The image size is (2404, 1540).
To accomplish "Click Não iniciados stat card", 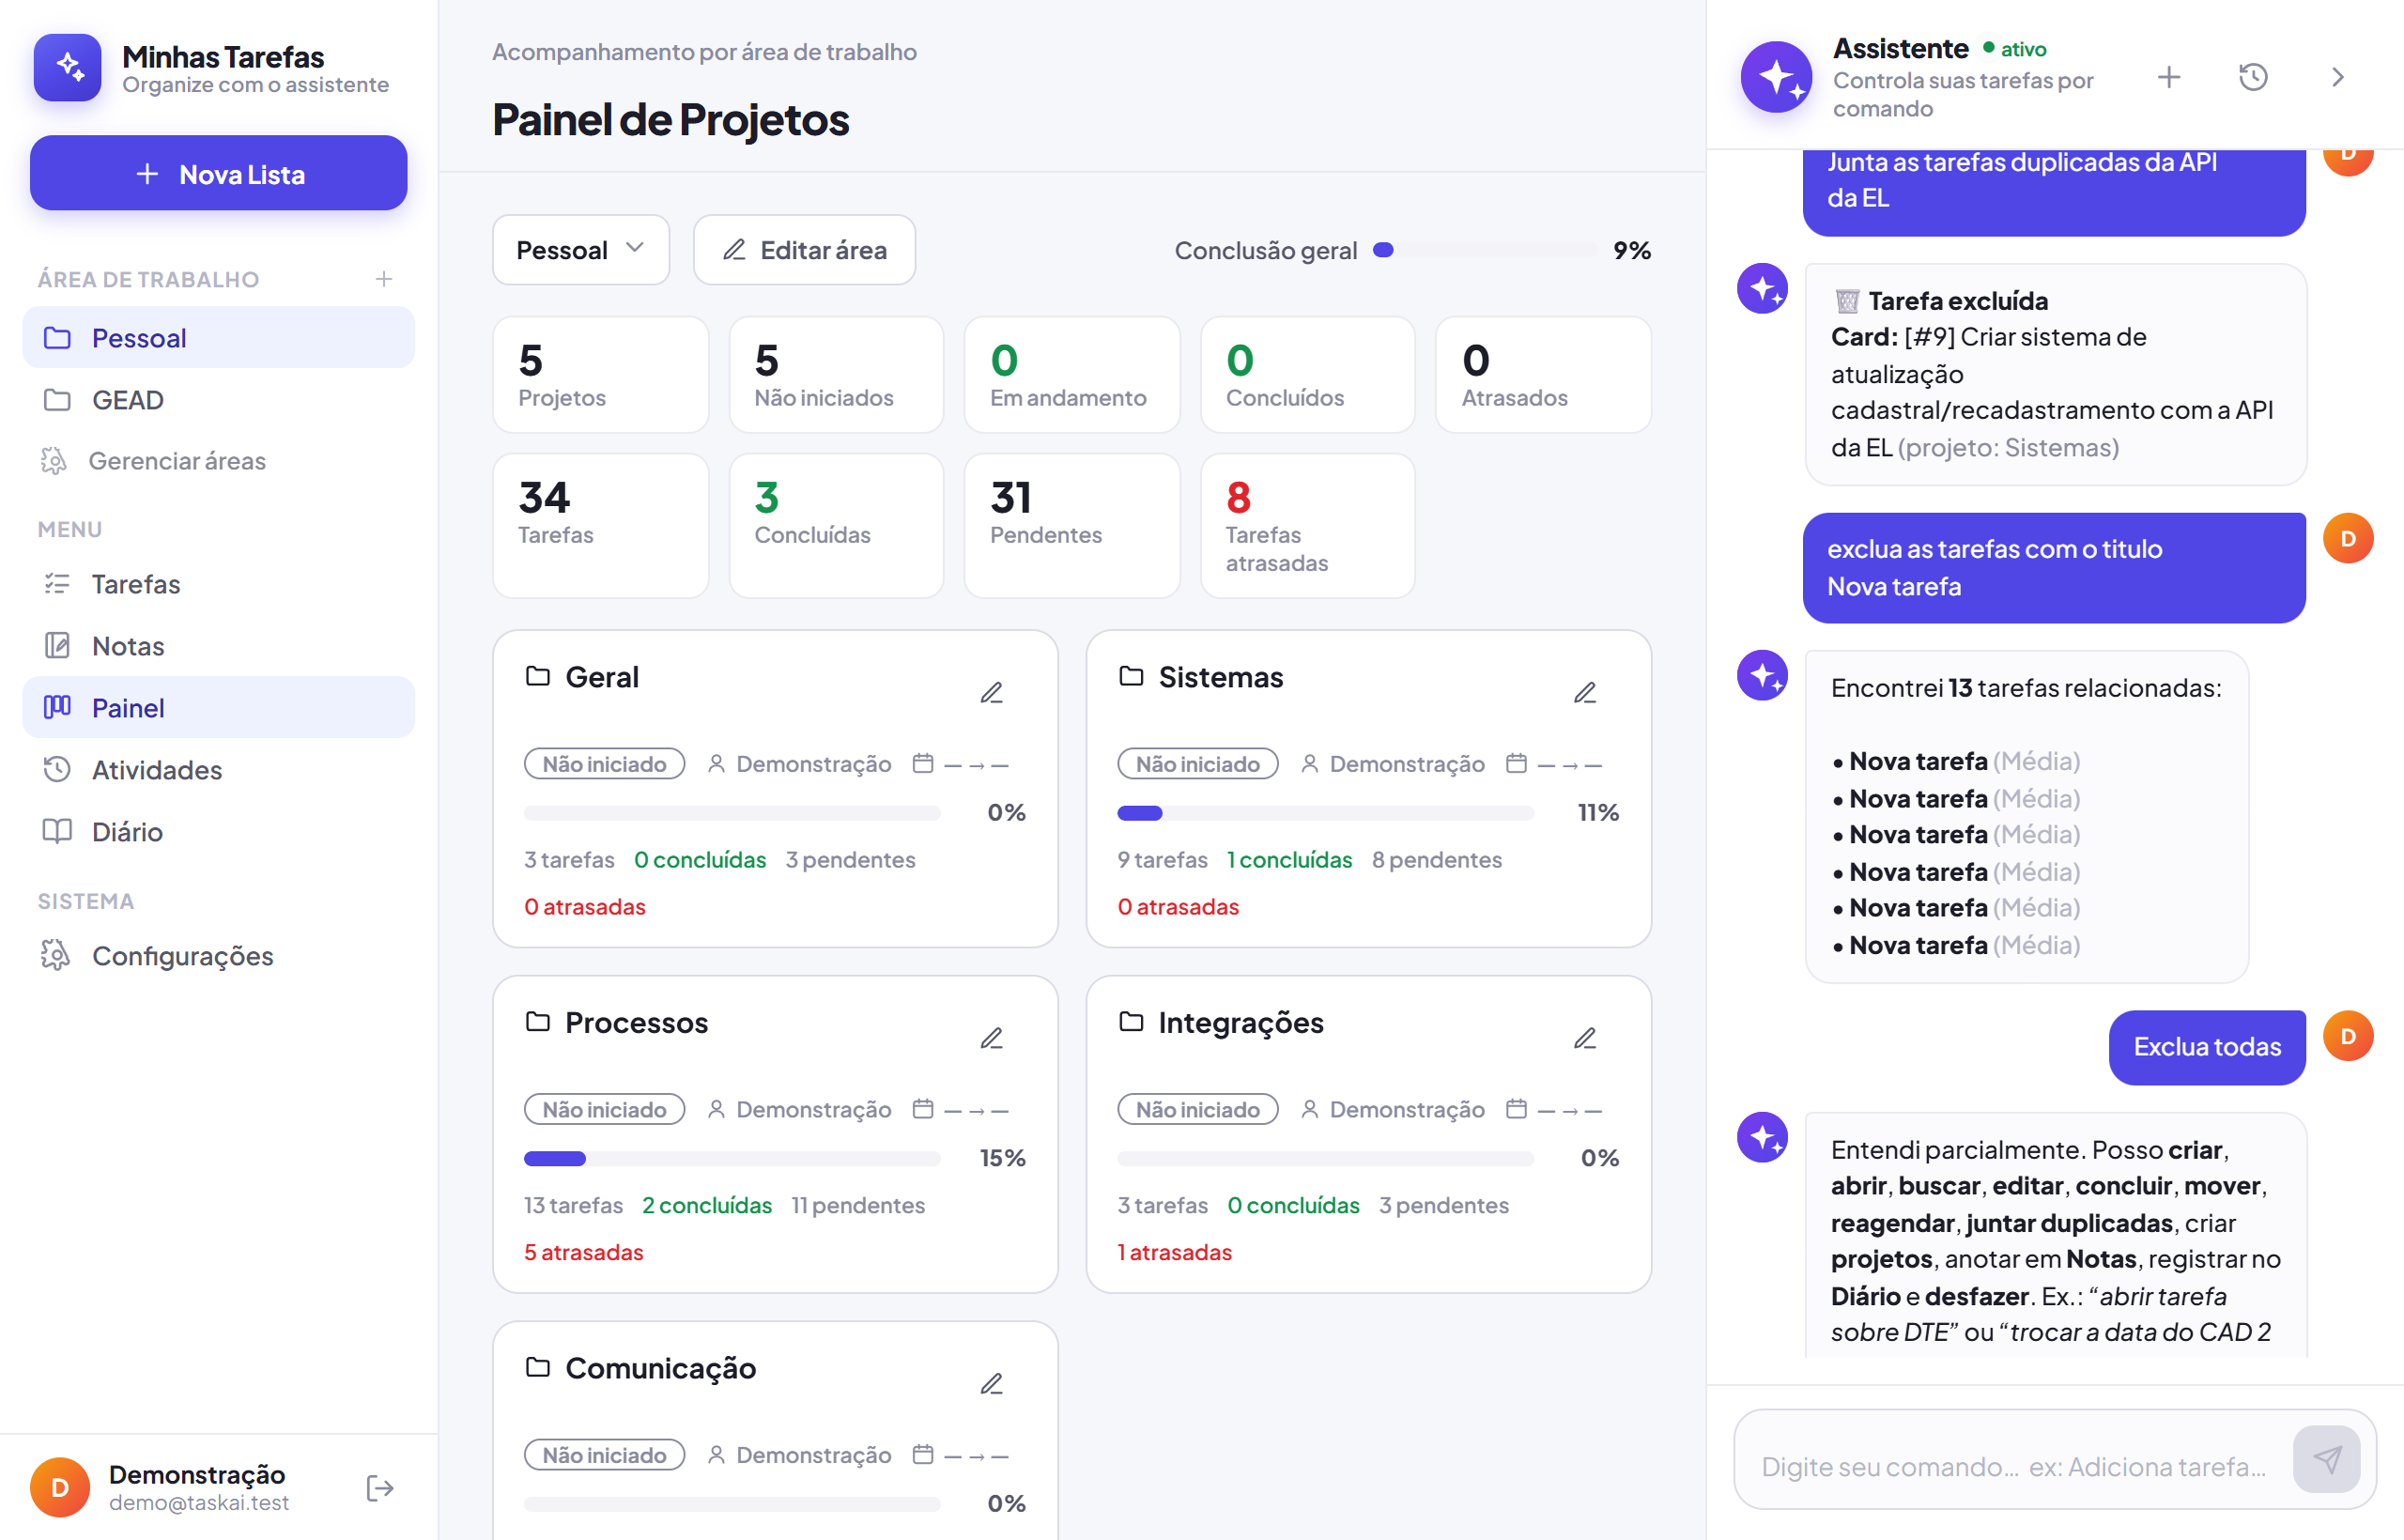I will [x=836, y=375].
